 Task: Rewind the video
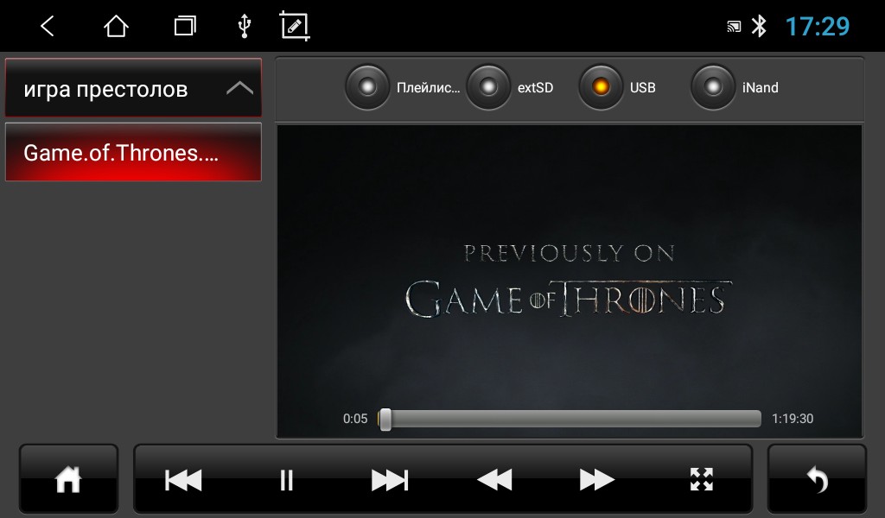click(494, 480)
